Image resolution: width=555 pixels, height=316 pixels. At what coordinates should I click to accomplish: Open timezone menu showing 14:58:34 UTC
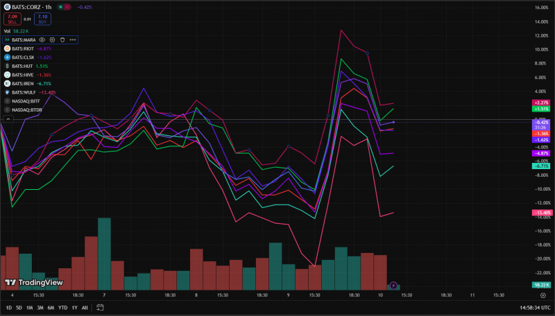pyautogui.click(x=535, y=308)
